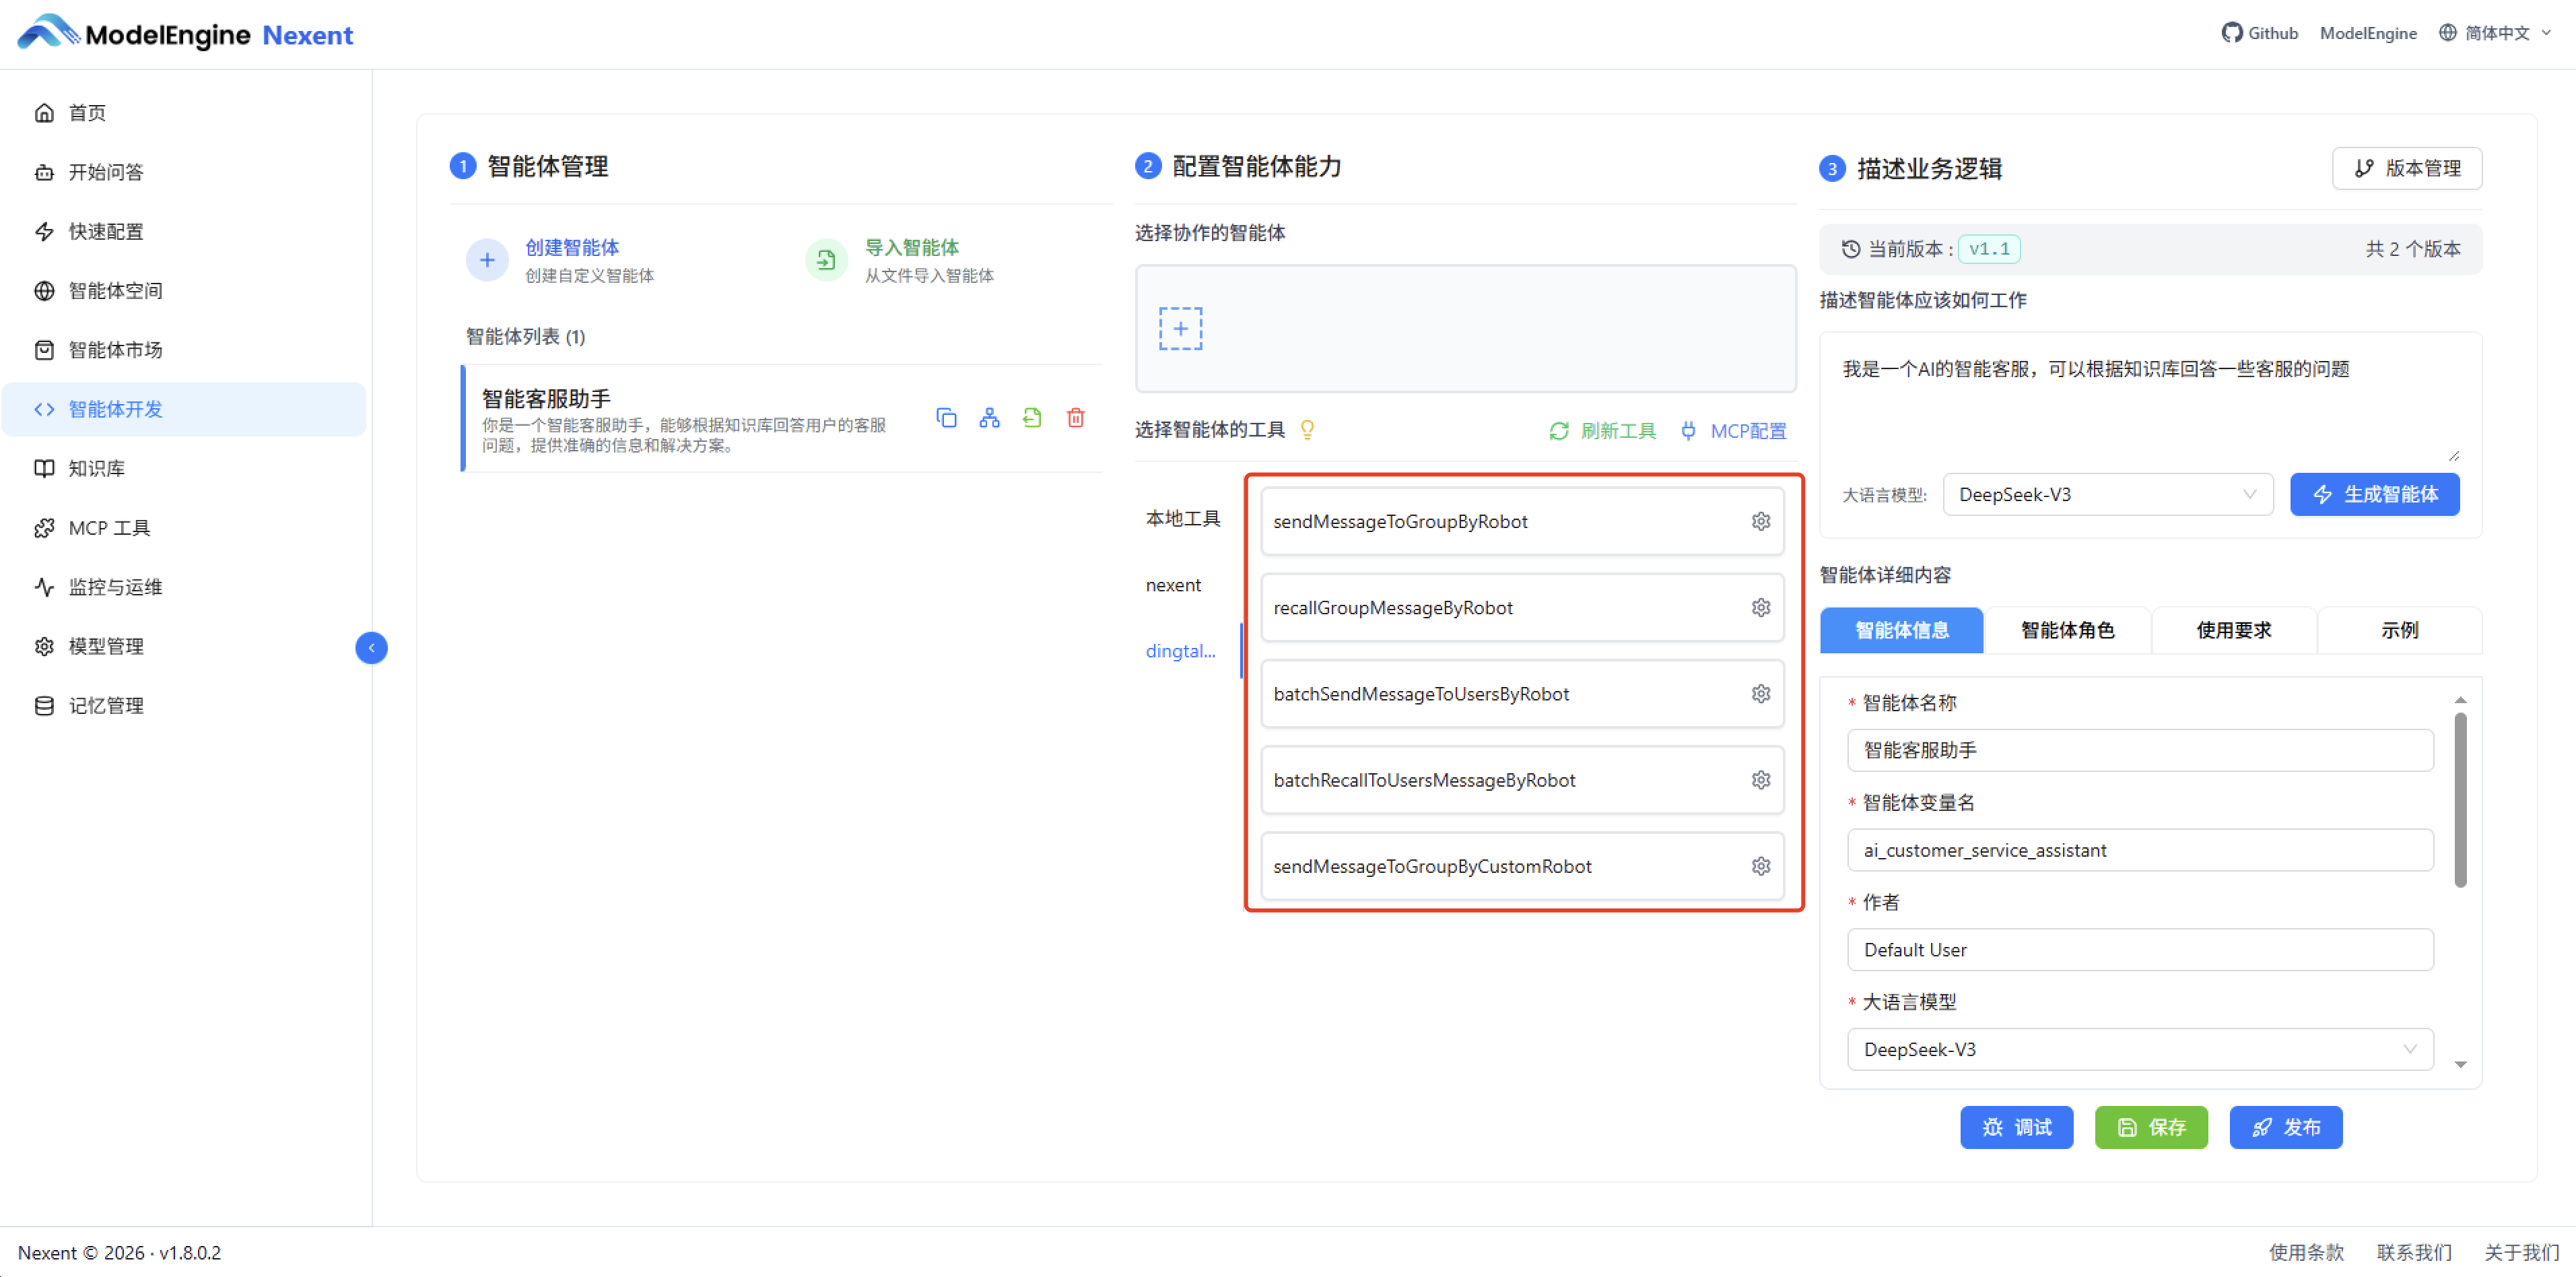Delete the 智能客服助手 agent

1076,418
